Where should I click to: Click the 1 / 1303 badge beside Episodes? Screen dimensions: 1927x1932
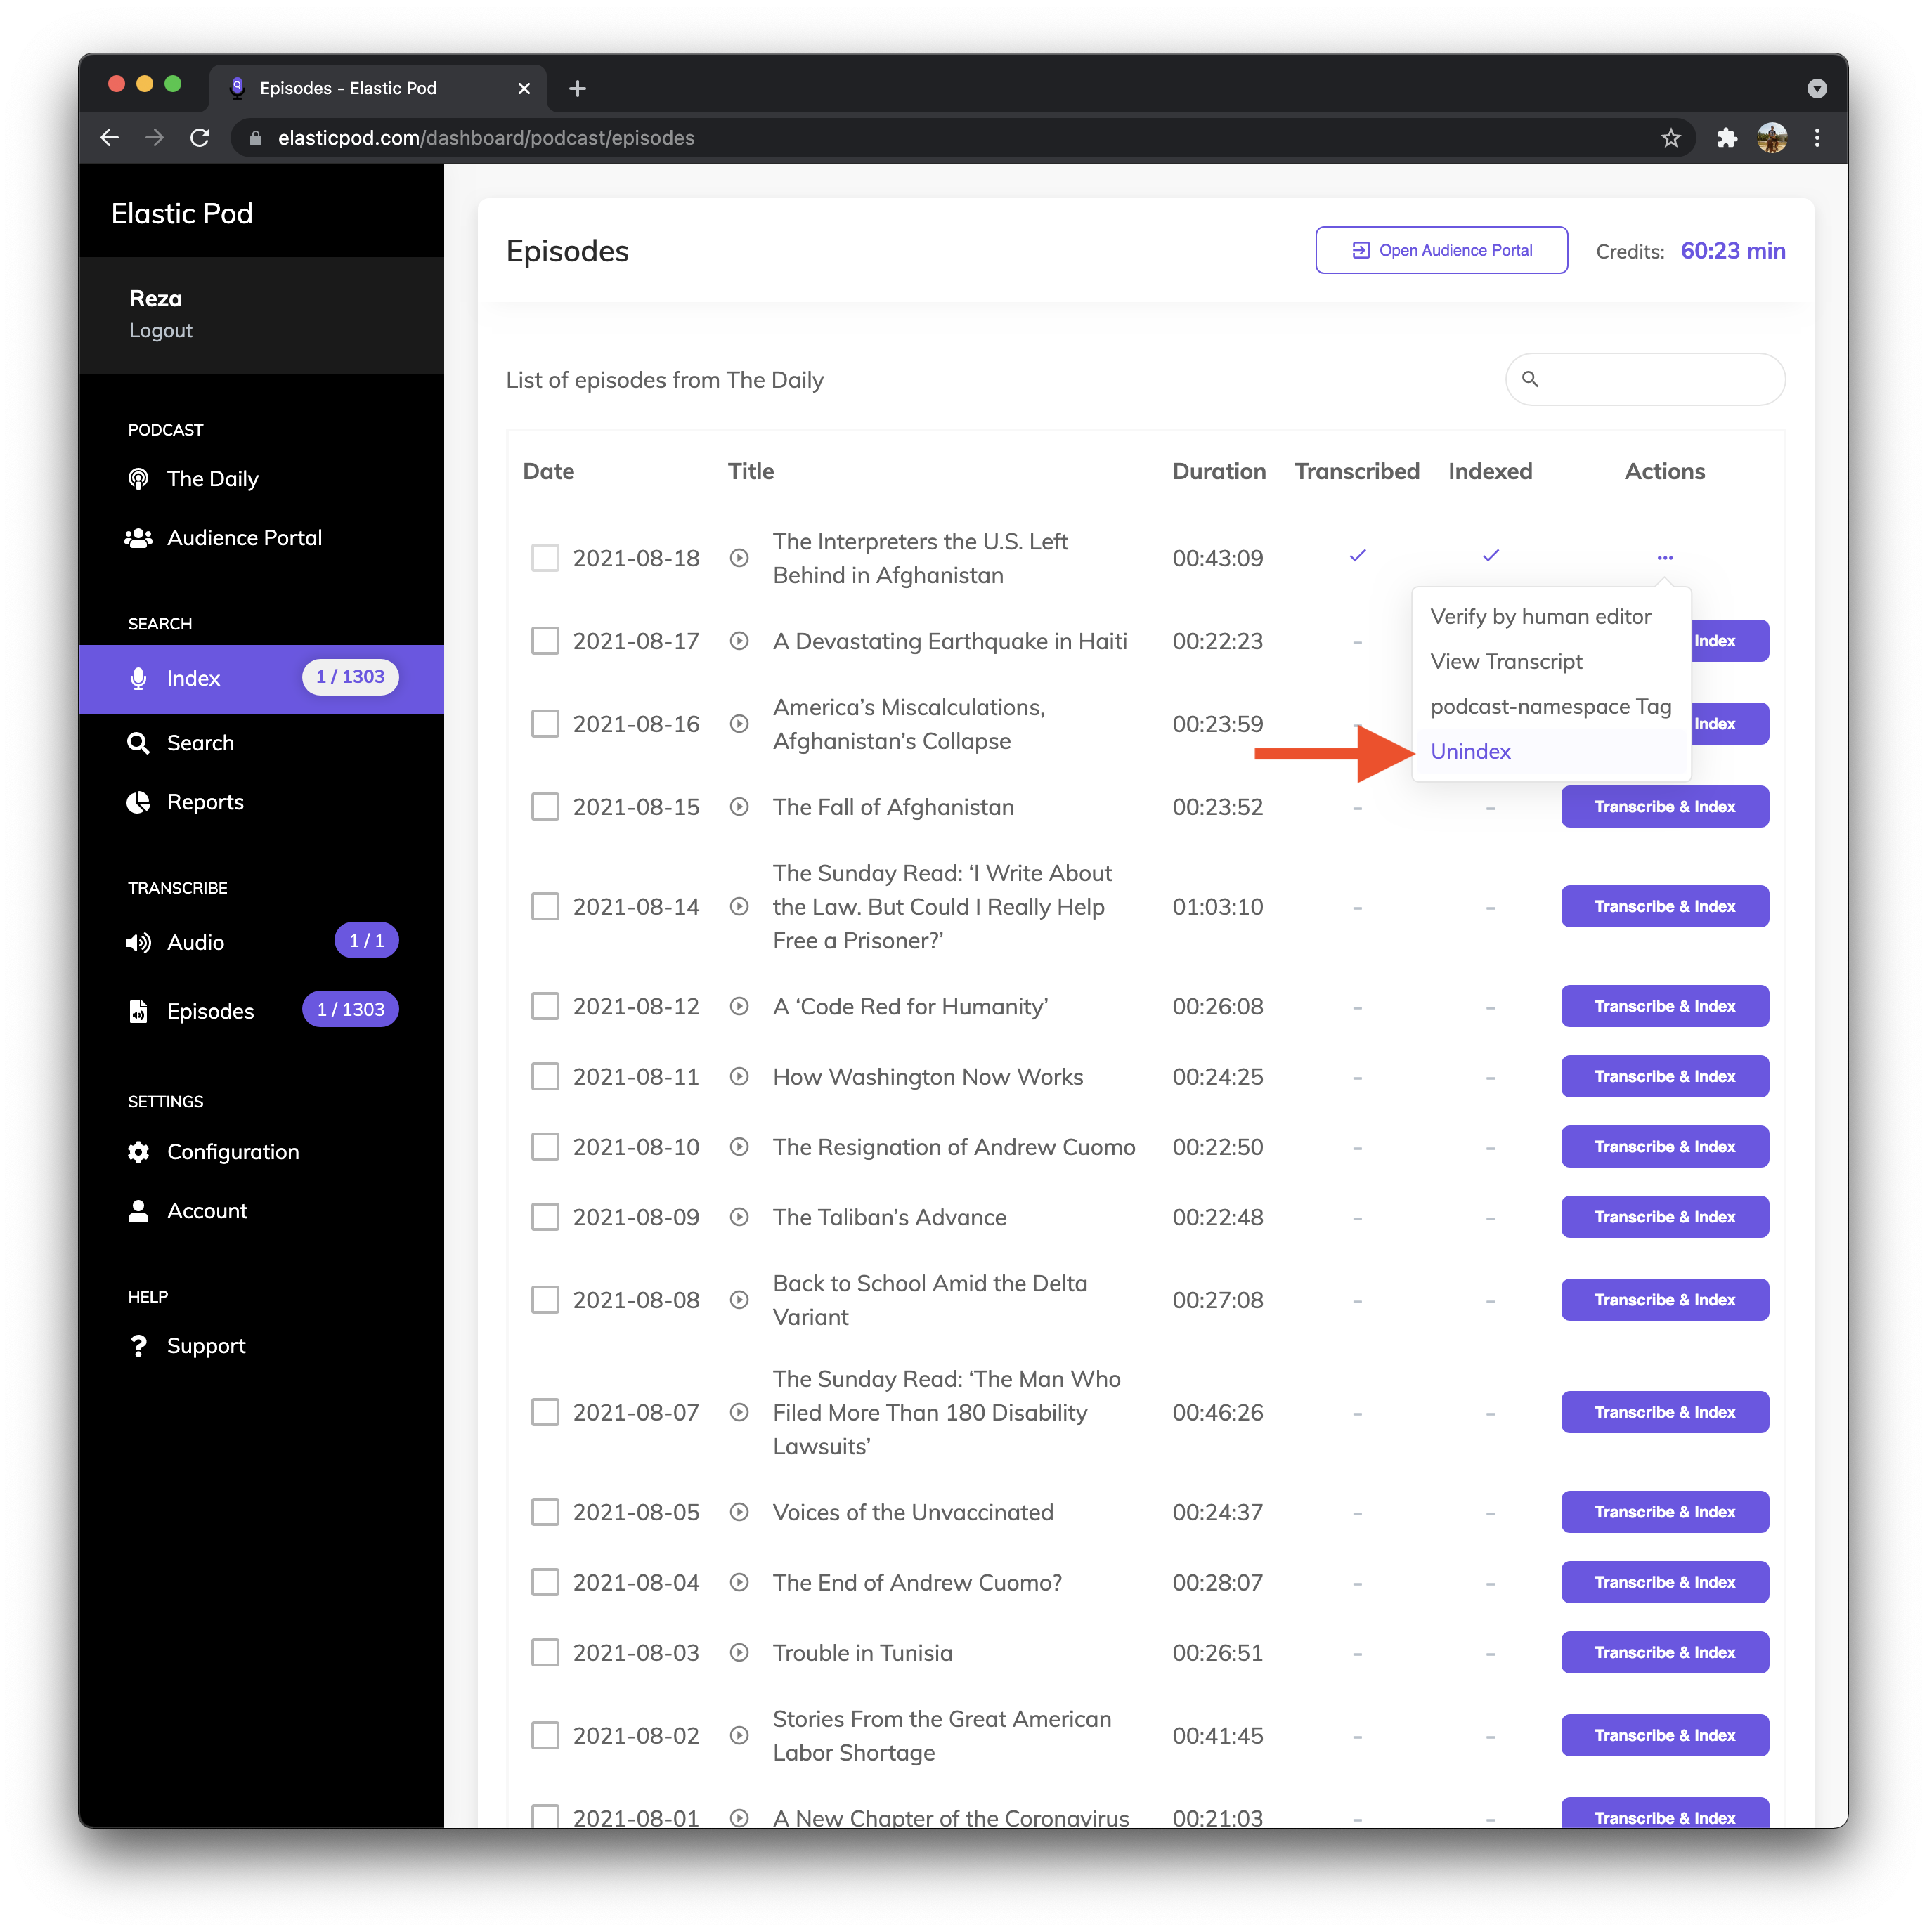(350, 1010)
